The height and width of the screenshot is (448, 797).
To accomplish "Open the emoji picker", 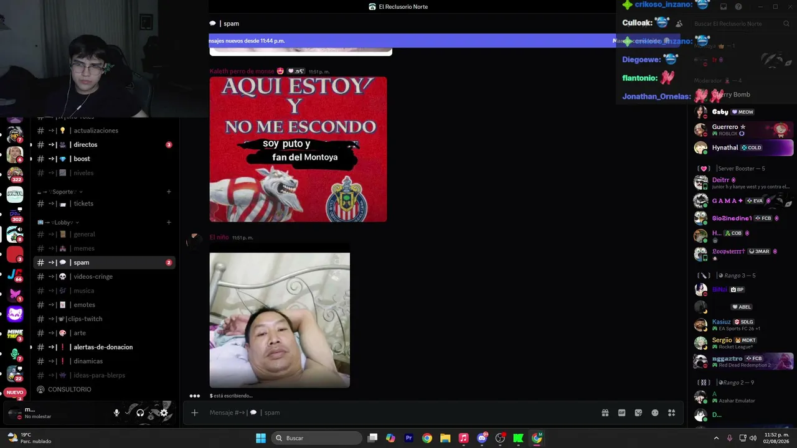I will pyautogui.click(x=655, y=413).
